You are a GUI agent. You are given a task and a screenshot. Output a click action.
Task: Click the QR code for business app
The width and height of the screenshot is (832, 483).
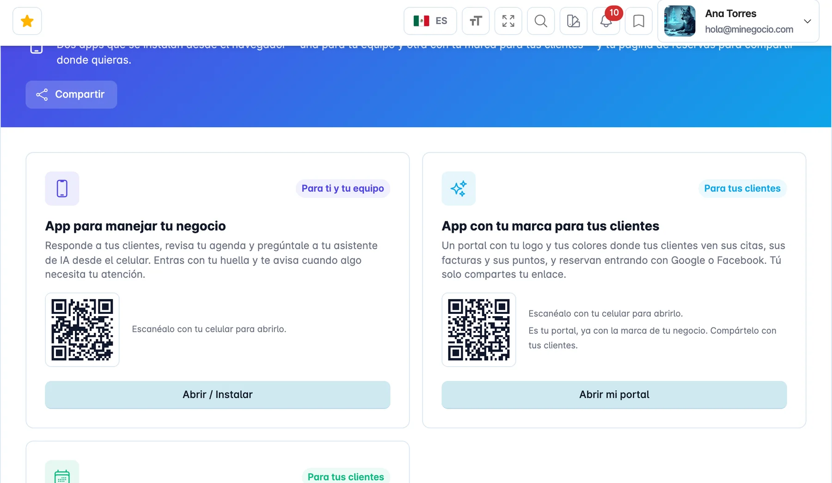pyautogui.click(x=82, y=330)
